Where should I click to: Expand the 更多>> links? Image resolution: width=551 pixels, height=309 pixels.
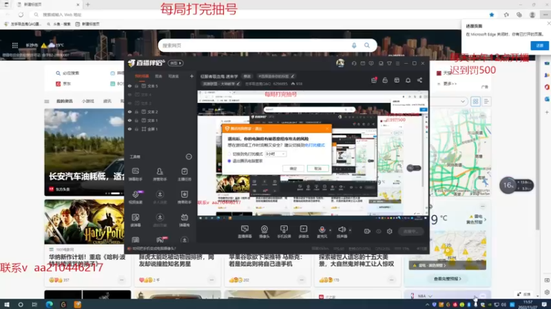coord(450,84)
